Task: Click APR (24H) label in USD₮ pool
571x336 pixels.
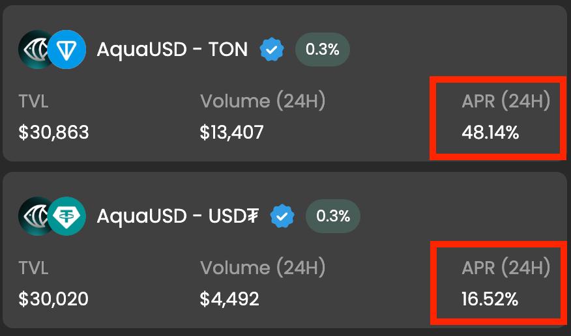Action: (506, 268)
